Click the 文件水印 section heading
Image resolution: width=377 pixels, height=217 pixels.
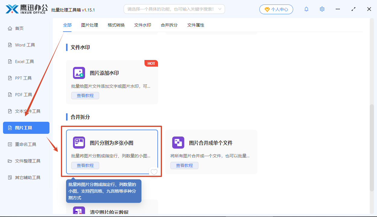click(80, 47)
